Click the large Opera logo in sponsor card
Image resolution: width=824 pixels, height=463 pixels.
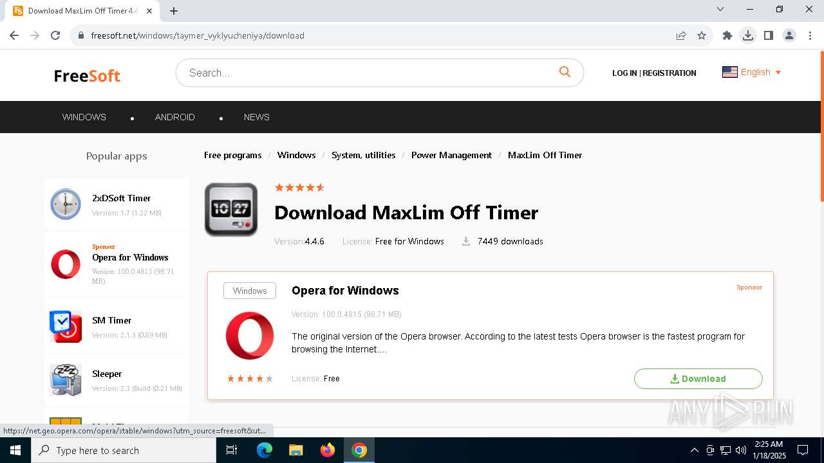(250, 336)
